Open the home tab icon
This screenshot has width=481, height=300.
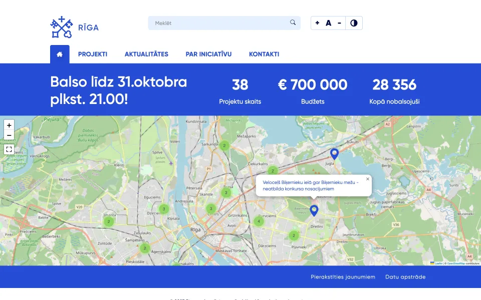(60, 54)
